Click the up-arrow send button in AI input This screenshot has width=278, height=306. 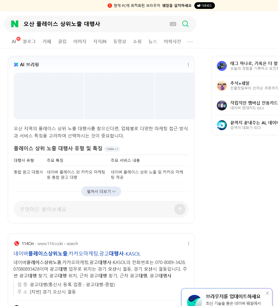click(180, 209)
